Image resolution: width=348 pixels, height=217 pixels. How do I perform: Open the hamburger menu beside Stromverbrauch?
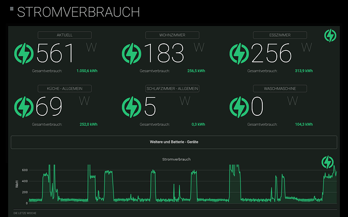12,9
